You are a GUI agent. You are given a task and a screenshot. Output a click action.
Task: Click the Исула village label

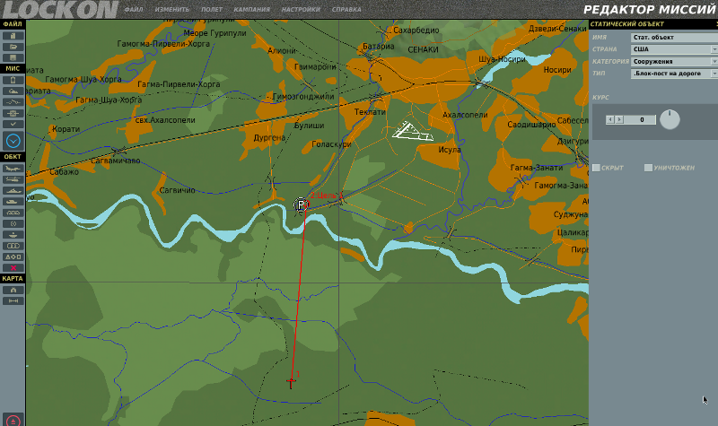450,150
